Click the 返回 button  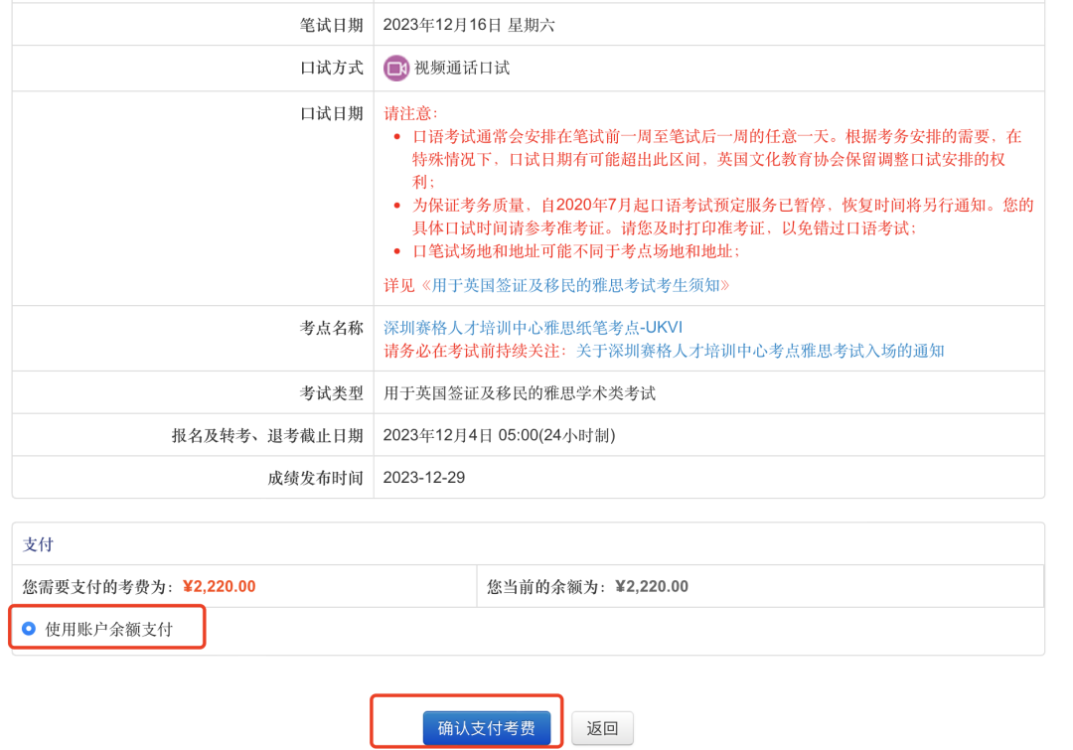[x=602, y=728]
